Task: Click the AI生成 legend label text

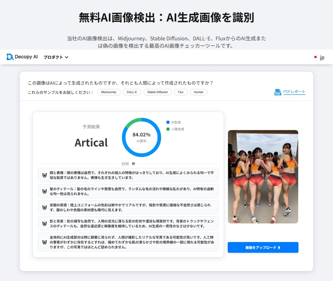Action: (176, 122)
